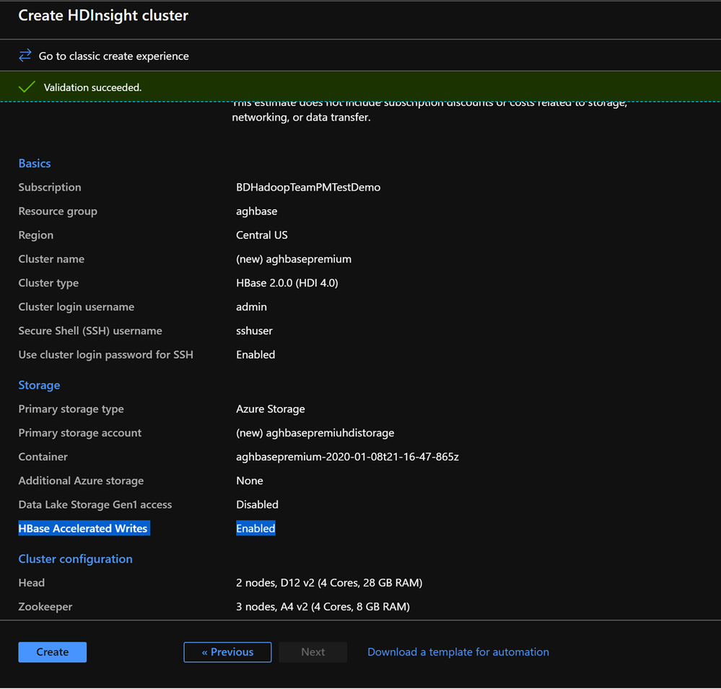
Task: Select SSH username value 'sshuser'
Action: click(x=254, y=330)
